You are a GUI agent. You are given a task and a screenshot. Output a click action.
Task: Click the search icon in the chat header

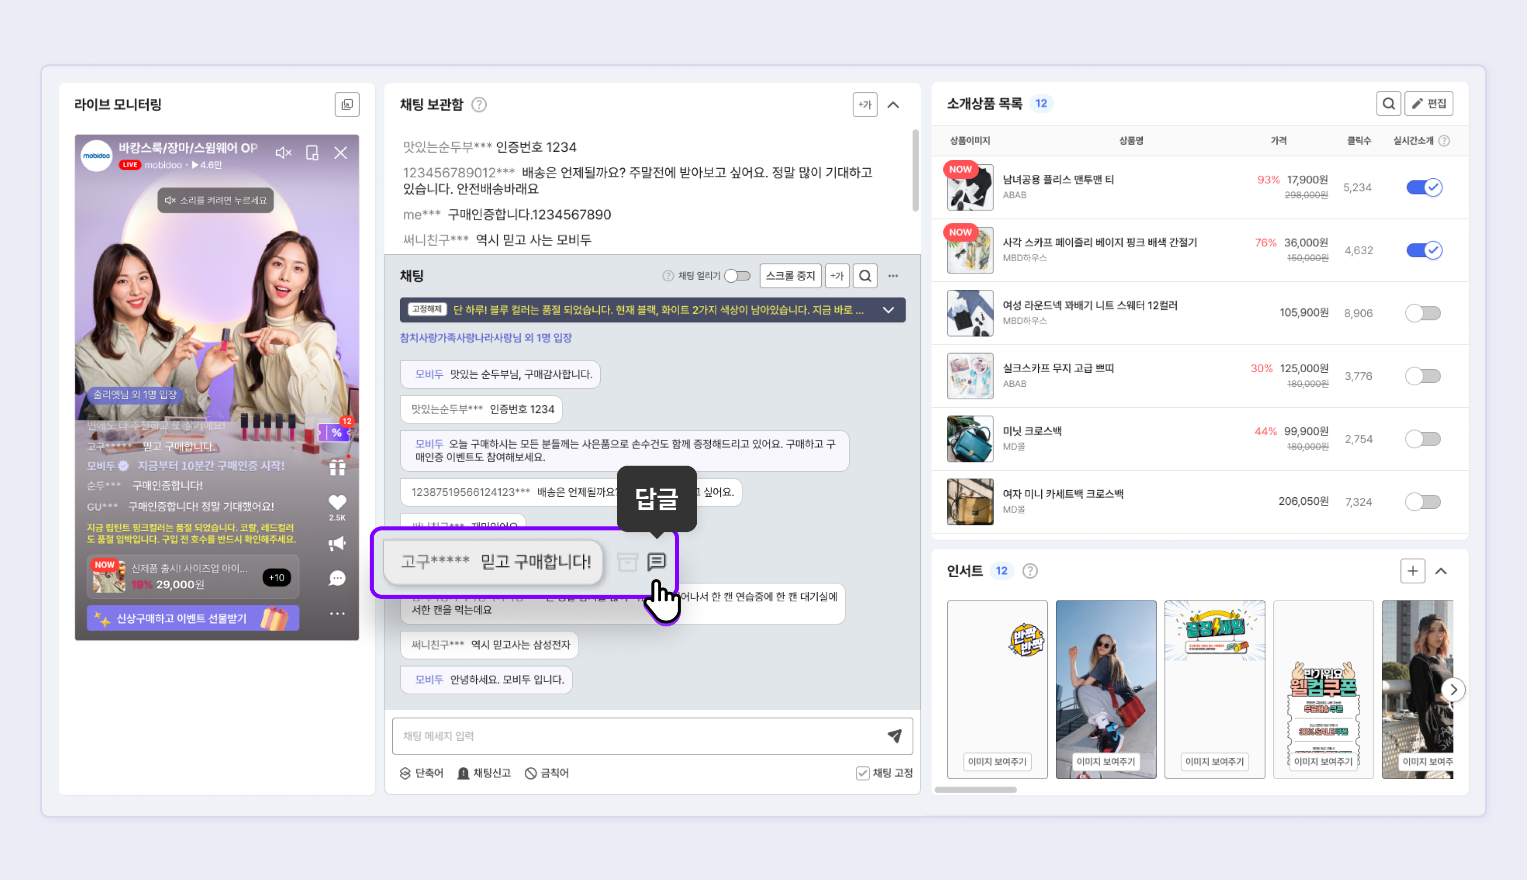[x=865, y=276]
